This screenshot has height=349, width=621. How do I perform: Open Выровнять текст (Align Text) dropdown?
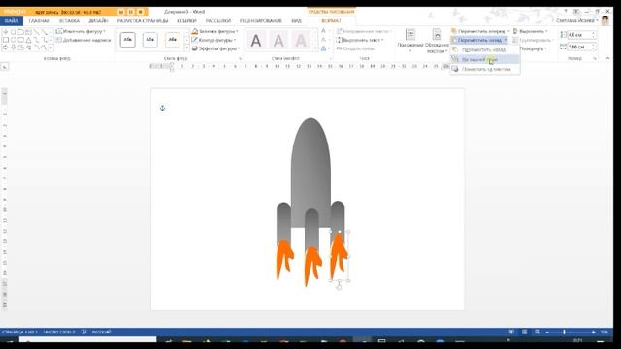point(360,40)
